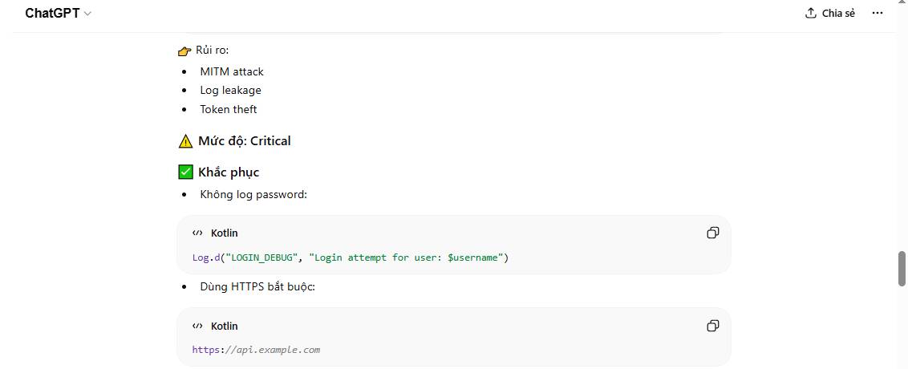The height and width of the screenshot is (369, 908).
Task: Click code icon beside second Kotlin label
Action: coord(197,326)
